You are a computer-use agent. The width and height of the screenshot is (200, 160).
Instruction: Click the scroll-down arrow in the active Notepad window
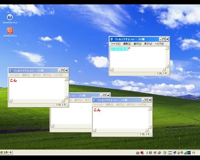[x=167, y=66]
